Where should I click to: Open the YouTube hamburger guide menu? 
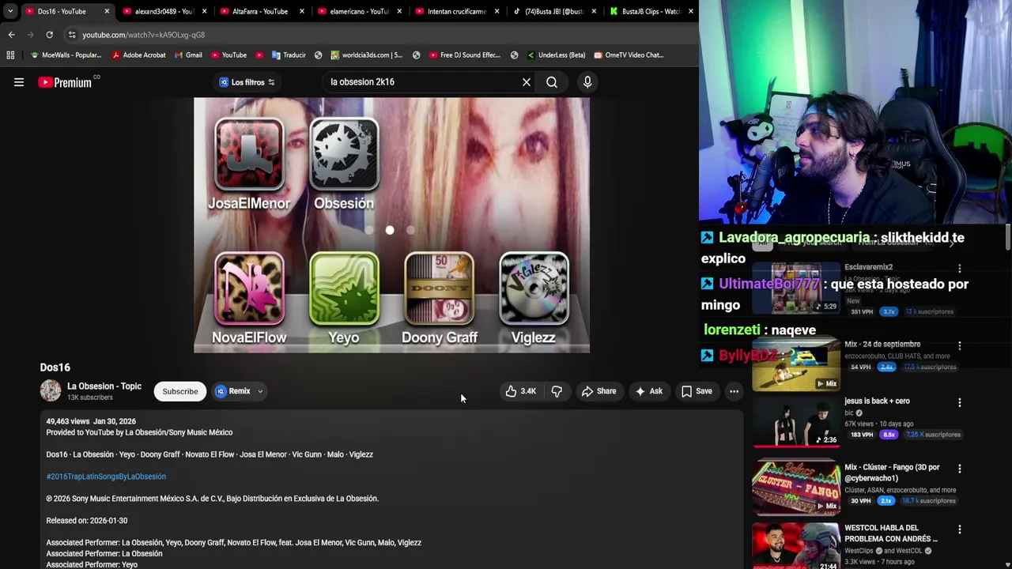[x=19, y=82]
